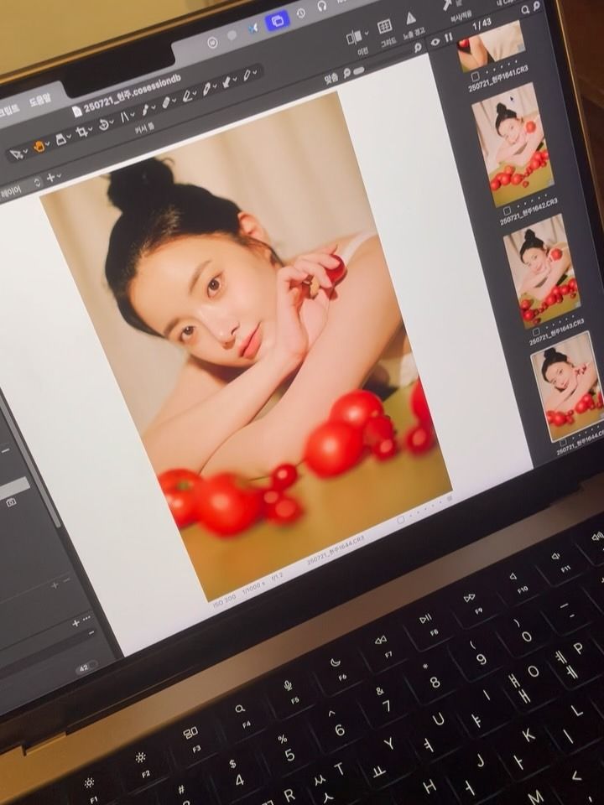Open the 스크립트 menu left of 도움말
Image resolution: width=604 pixels, height=805 pixels.
click(x=8, y=110)
